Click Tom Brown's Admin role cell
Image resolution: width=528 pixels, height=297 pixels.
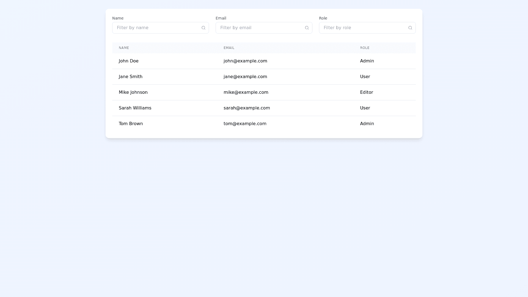click(367, 124)
